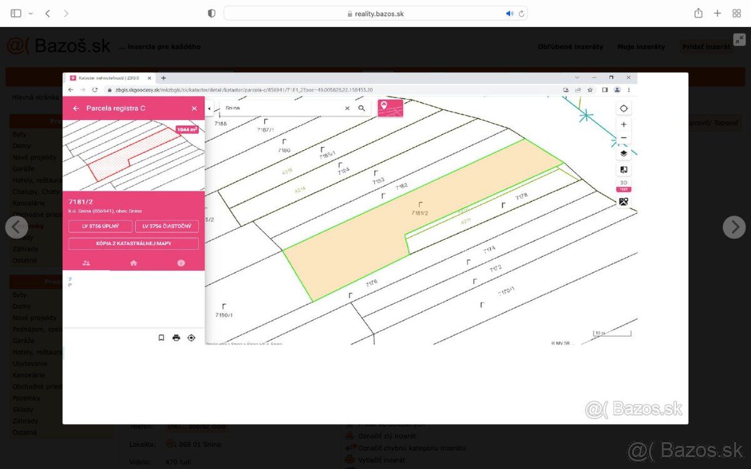Image resolution: width=751 pixels, height=469 pixels.
Task: Expand the Chrome tab search chevron
Action: (x=577, y=78)
